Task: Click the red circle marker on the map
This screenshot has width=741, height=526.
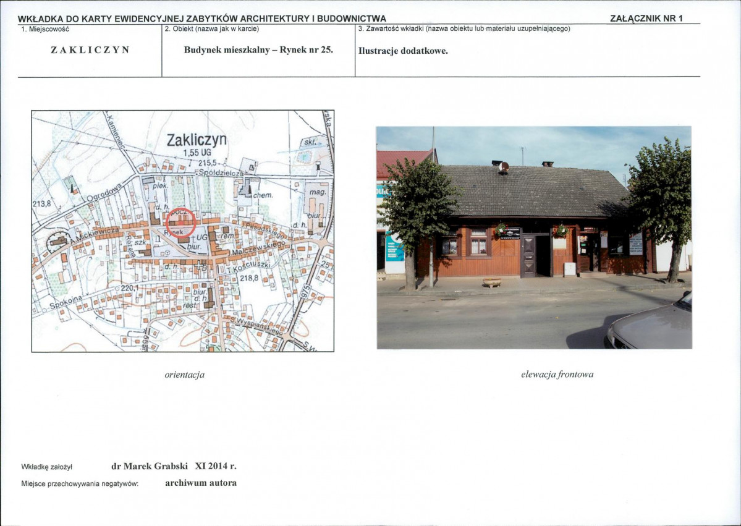Action: pyautogui.click(x=180, y=222)
